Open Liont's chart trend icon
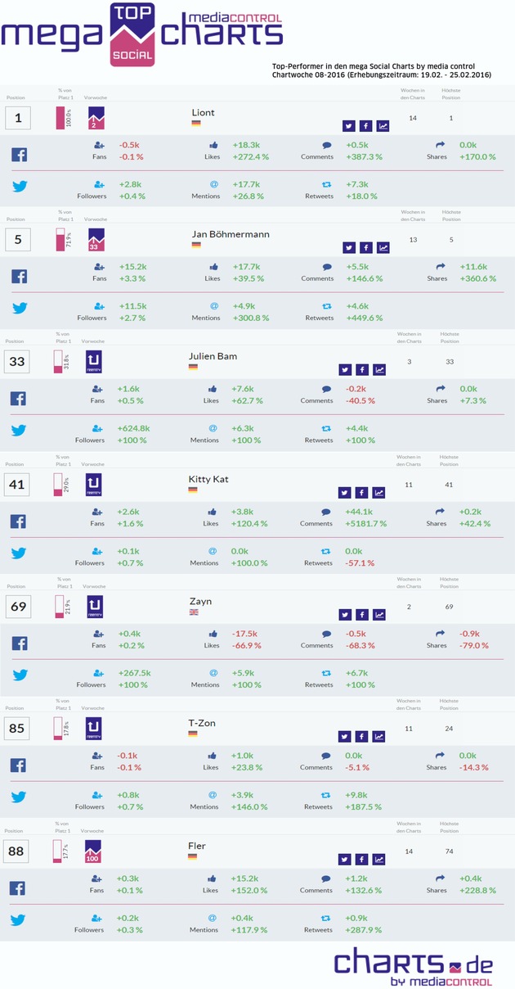515x989 pixels. click(383, 126)
